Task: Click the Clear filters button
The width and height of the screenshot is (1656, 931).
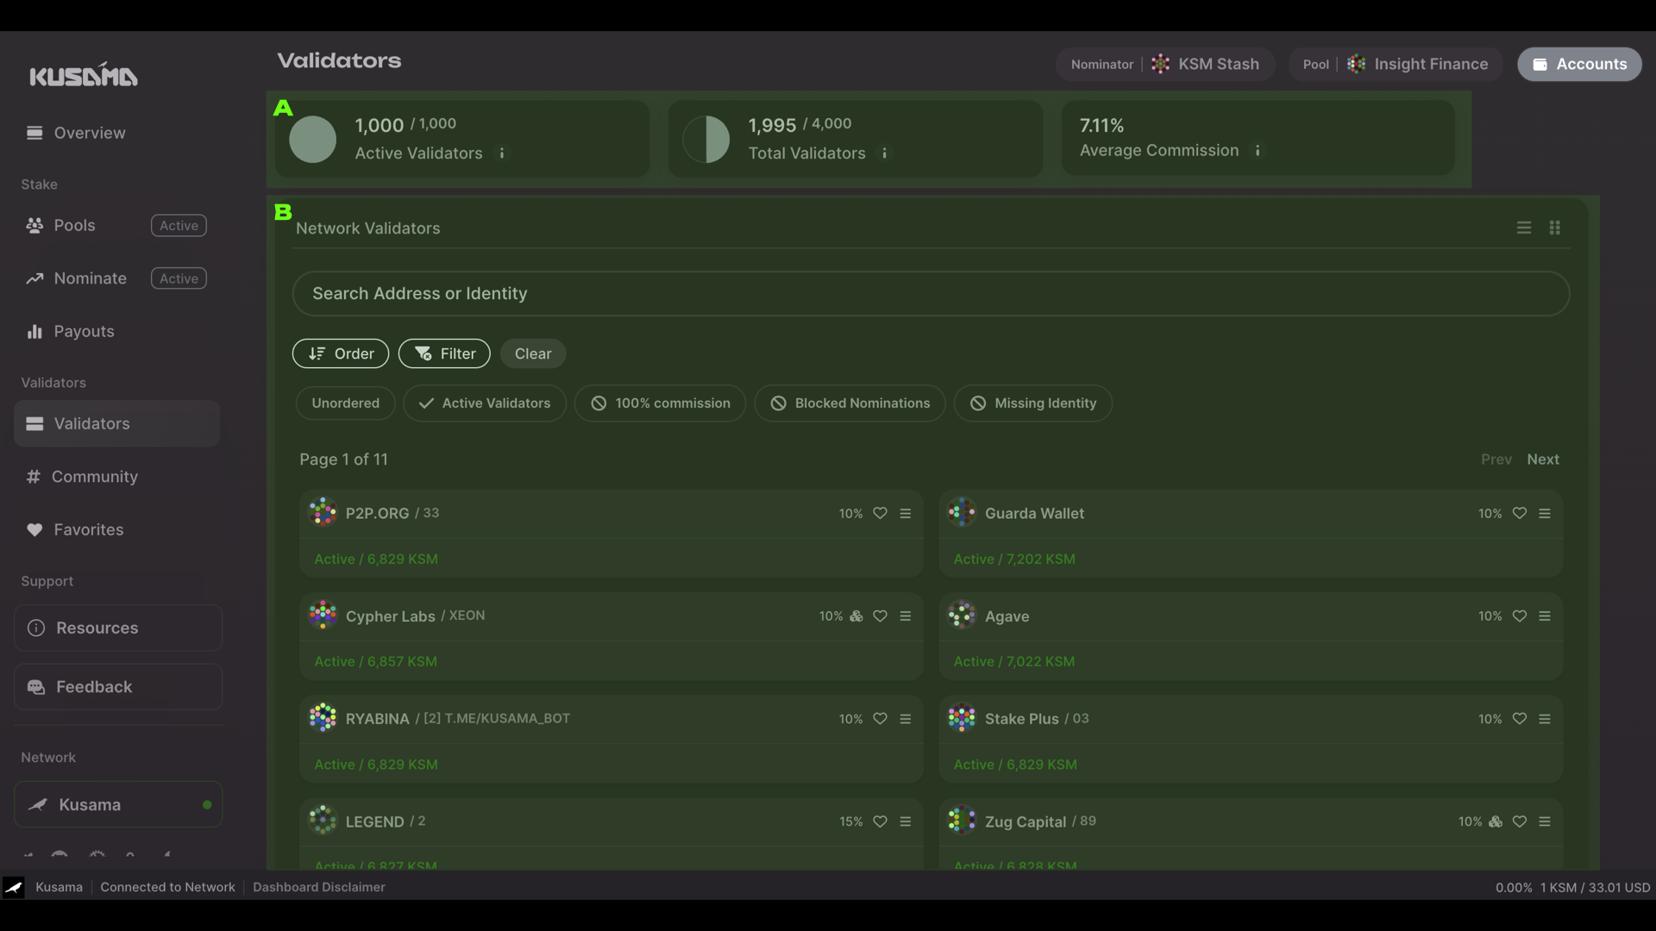Action: click(x=532, y=353)
